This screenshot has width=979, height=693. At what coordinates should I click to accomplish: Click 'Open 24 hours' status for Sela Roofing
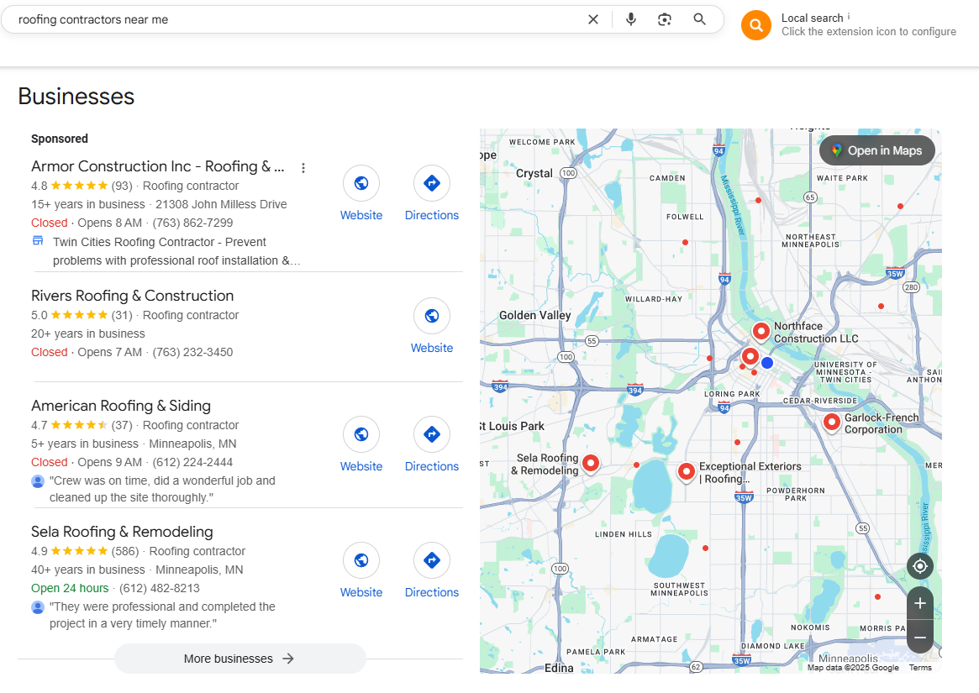tap(70, 588)
